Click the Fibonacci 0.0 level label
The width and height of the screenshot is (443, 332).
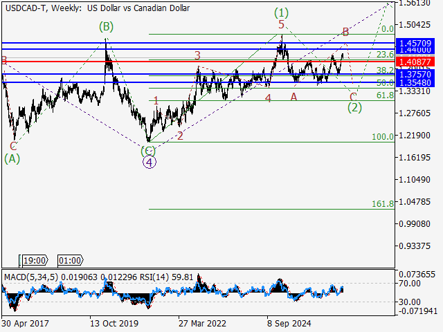point(388,29)
